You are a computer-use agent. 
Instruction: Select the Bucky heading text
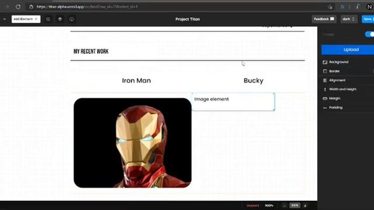(253, 80)
